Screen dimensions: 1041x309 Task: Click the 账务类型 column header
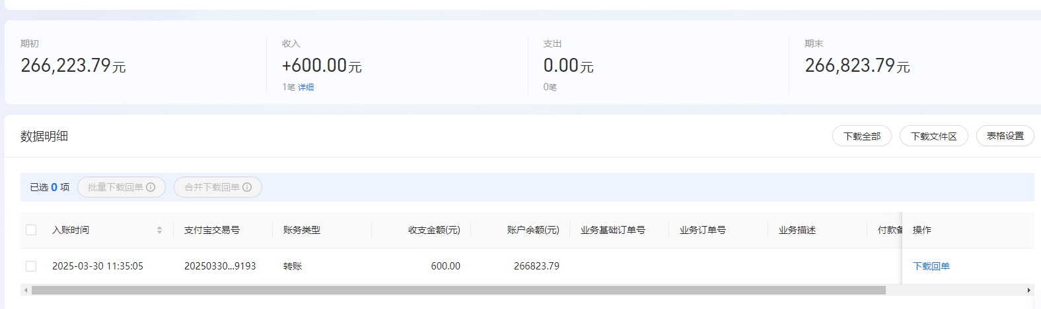(x=302, y=230)
